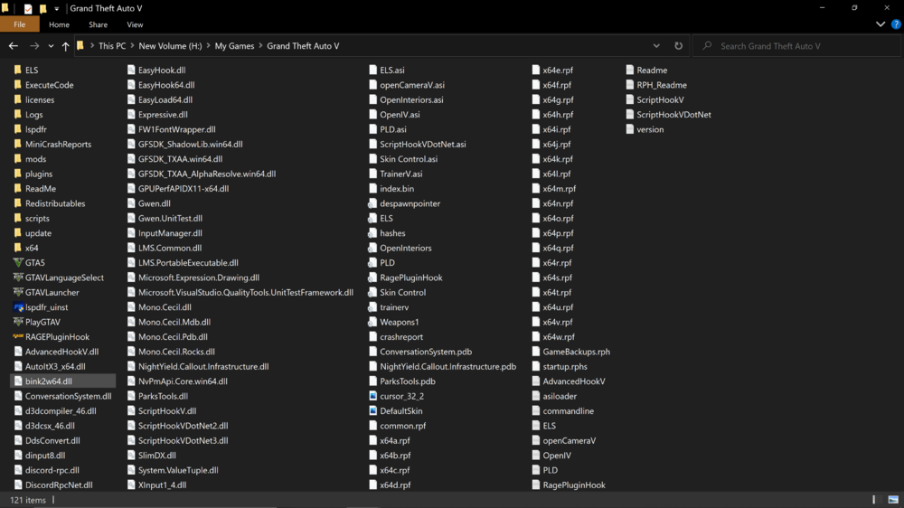904x508 pixels.
Task: Click the Search Grand Theft Auto V field
Action: (x=797, y=46)
